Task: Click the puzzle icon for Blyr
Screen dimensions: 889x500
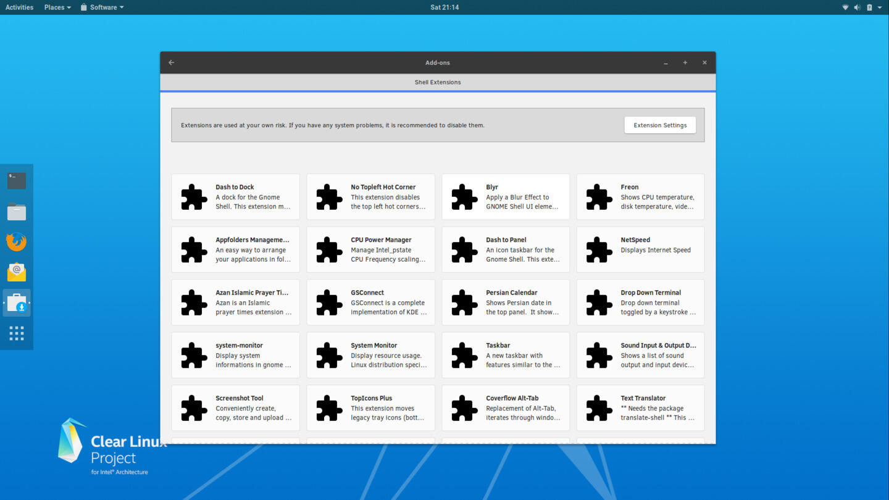Action: [464, 197]
